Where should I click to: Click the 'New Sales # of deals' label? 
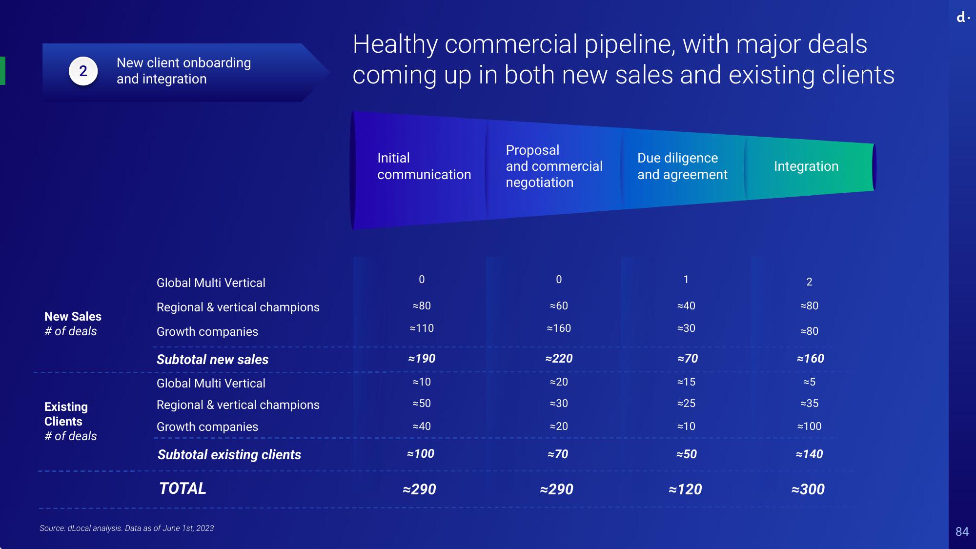tap(73, 324)
